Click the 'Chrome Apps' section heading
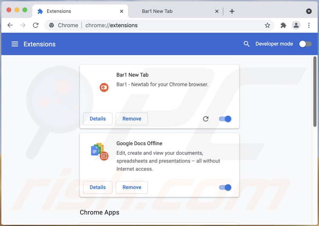The image size is (319, 226). pos(99,212)
